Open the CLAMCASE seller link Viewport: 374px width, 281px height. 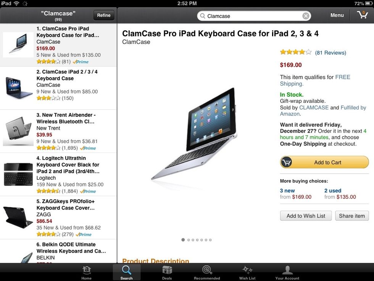(314, 107)
